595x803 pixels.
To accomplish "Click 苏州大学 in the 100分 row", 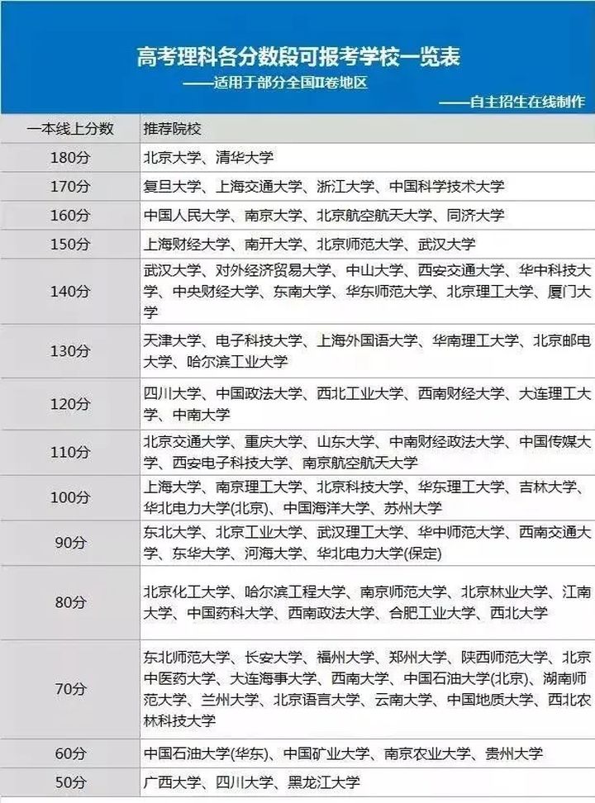I will coord(413,508).
